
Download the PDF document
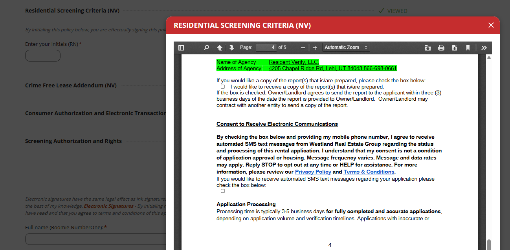(455, 48)
